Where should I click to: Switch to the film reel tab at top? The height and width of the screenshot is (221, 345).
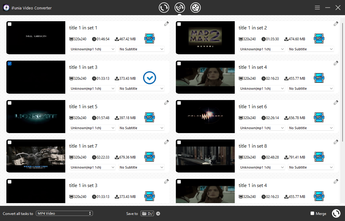[196, 8]
